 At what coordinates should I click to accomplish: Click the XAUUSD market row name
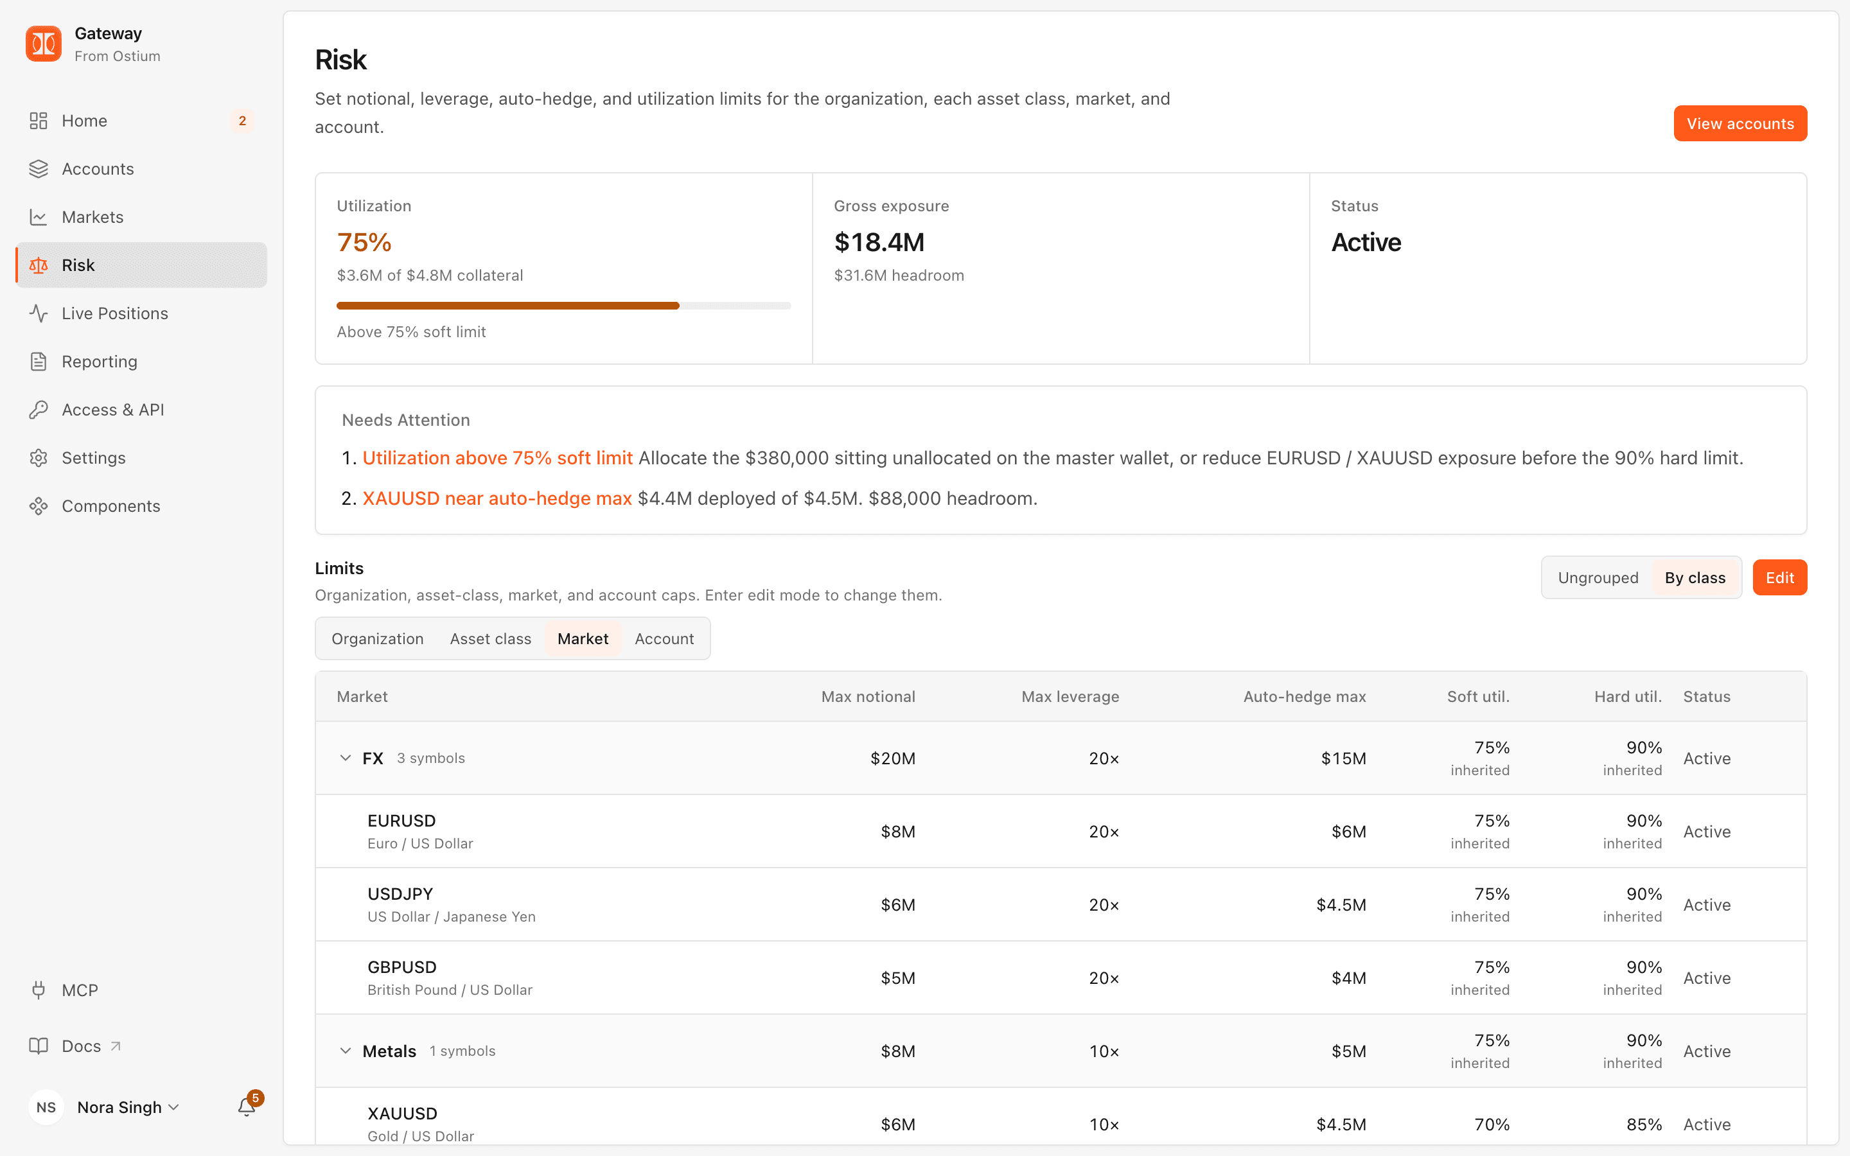pyautogui.click(x=402, y=1113)
